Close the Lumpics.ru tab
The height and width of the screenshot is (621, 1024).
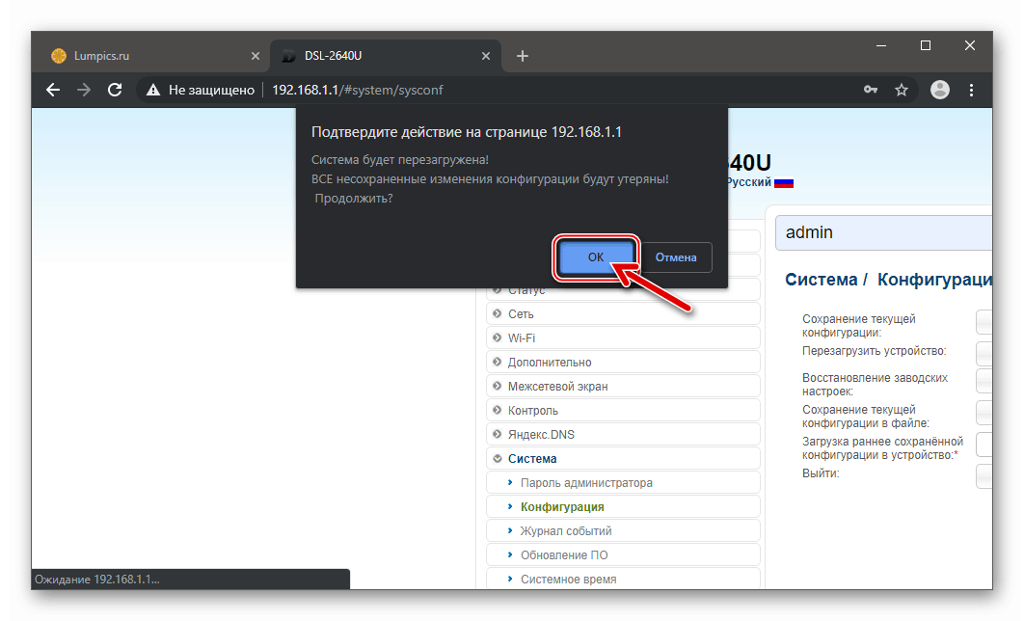pos(256,56)
